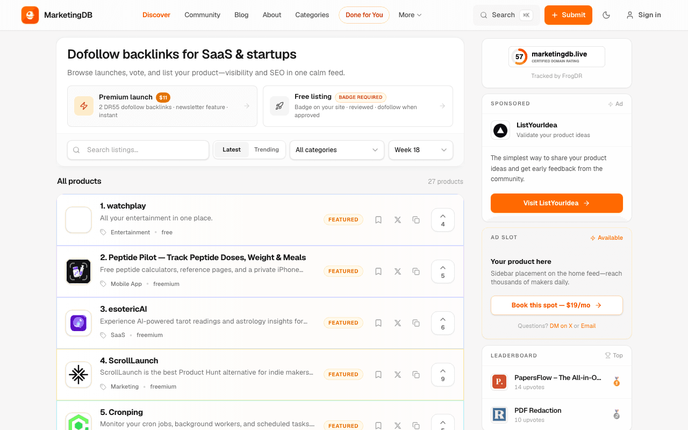Open the 1. watchplay title
Image resolution: width=688 pixels, height=430 pixels.
(123, 206)
